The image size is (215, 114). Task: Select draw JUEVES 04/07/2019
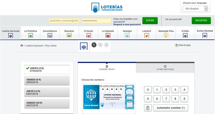[x=47, y=92]
